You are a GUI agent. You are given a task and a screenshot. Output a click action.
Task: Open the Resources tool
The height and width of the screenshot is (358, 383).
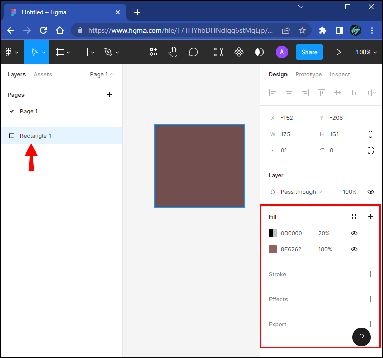tap(153, 52)
